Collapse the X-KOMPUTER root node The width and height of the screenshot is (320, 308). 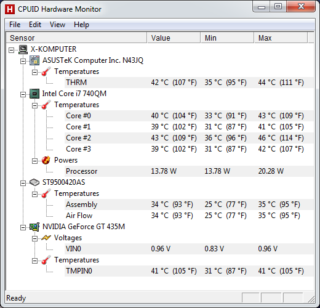coord(12,50)
